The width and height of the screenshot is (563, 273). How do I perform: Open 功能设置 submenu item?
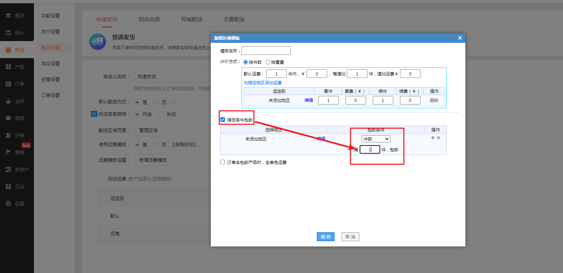(x=51, y=16)
